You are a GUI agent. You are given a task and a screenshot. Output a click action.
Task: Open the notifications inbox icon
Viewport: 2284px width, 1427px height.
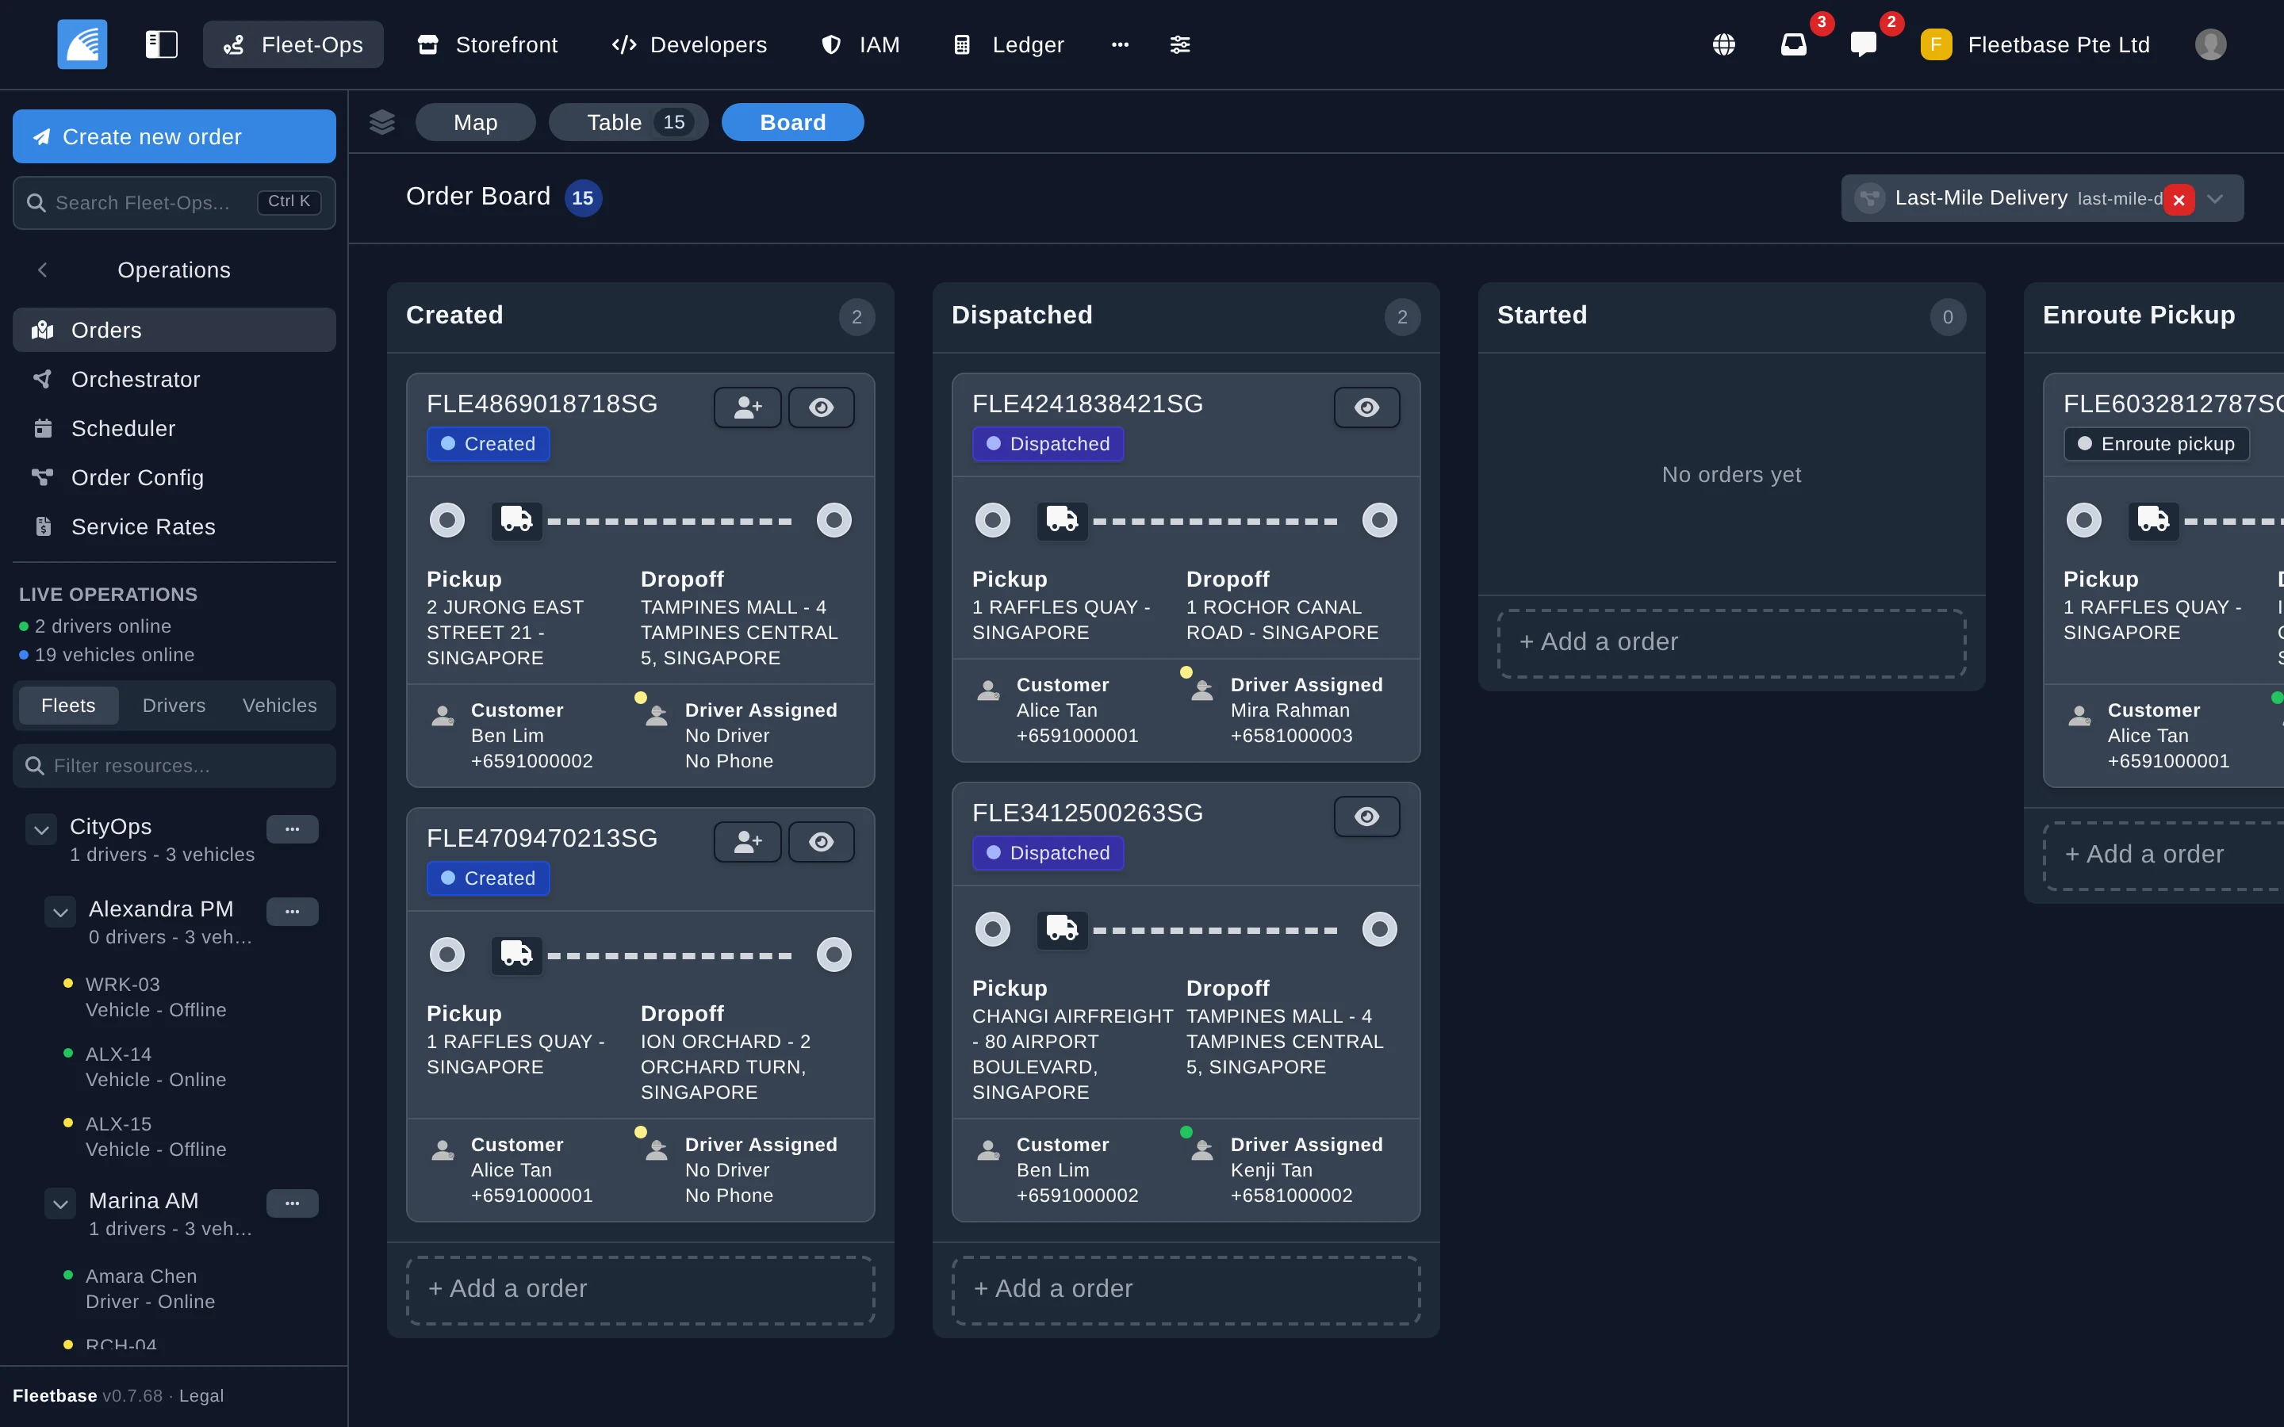pos(1793,44)
